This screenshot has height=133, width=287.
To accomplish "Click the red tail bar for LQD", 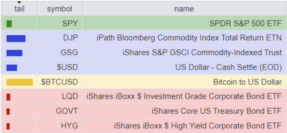I will pyautogui.click(x=8, y=97).
